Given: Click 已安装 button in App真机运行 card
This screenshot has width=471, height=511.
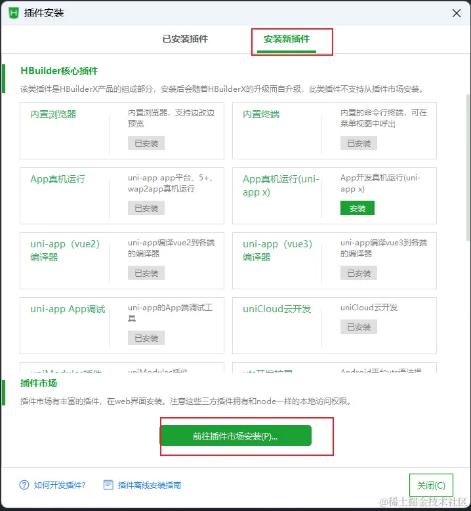Looking at the screenshot, I should tap(146, 208).
